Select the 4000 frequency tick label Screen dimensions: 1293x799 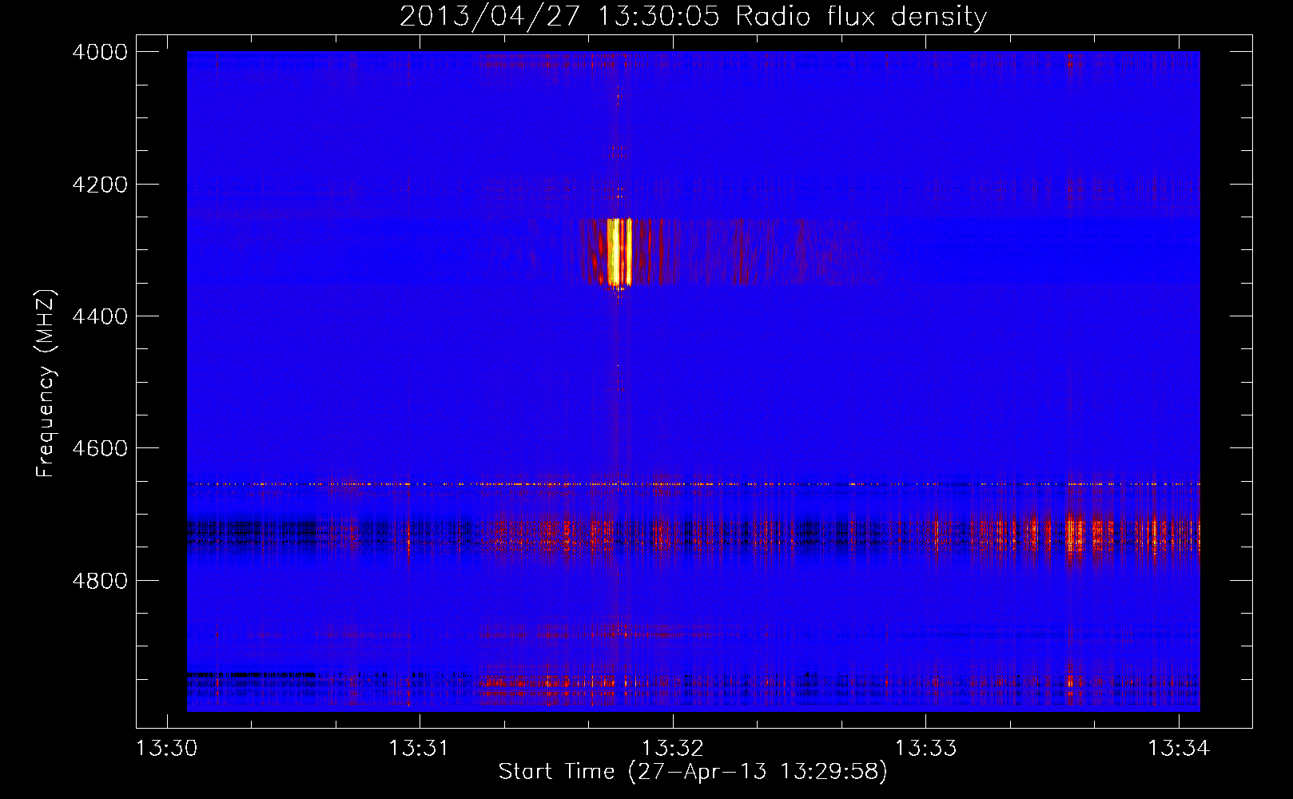pyautogui.click(x=100, y=52)
